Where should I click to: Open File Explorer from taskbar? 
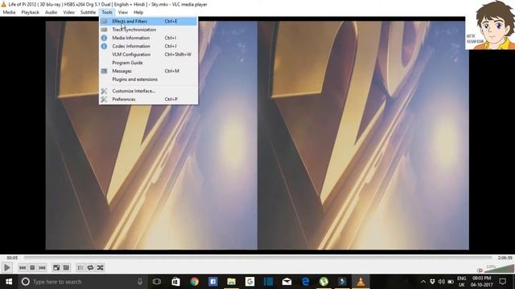tap(231, 282)
